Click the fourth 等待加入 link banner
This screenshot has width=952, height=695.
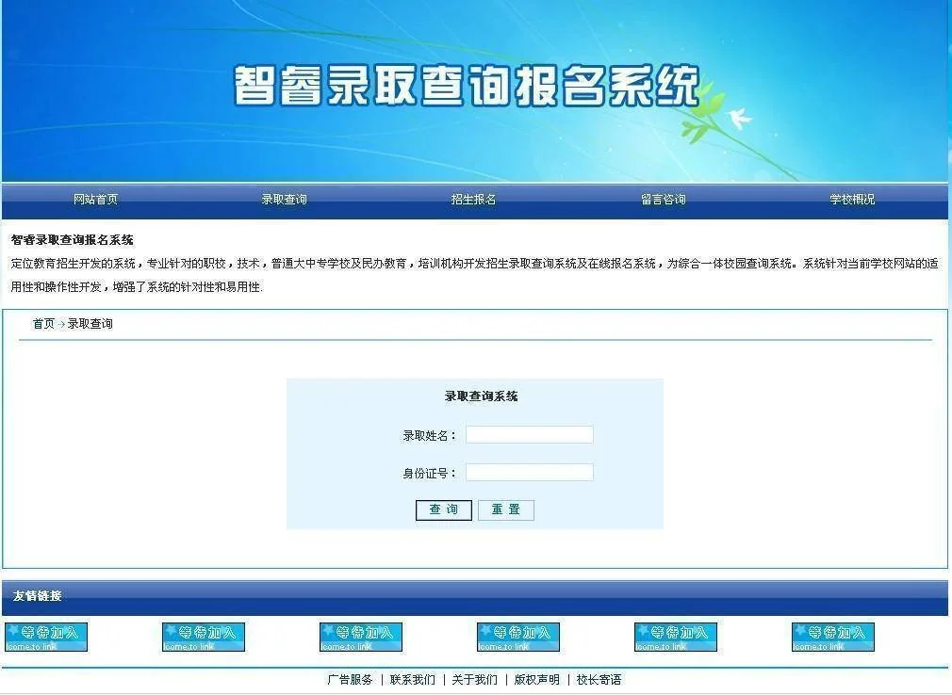(518, 637)
